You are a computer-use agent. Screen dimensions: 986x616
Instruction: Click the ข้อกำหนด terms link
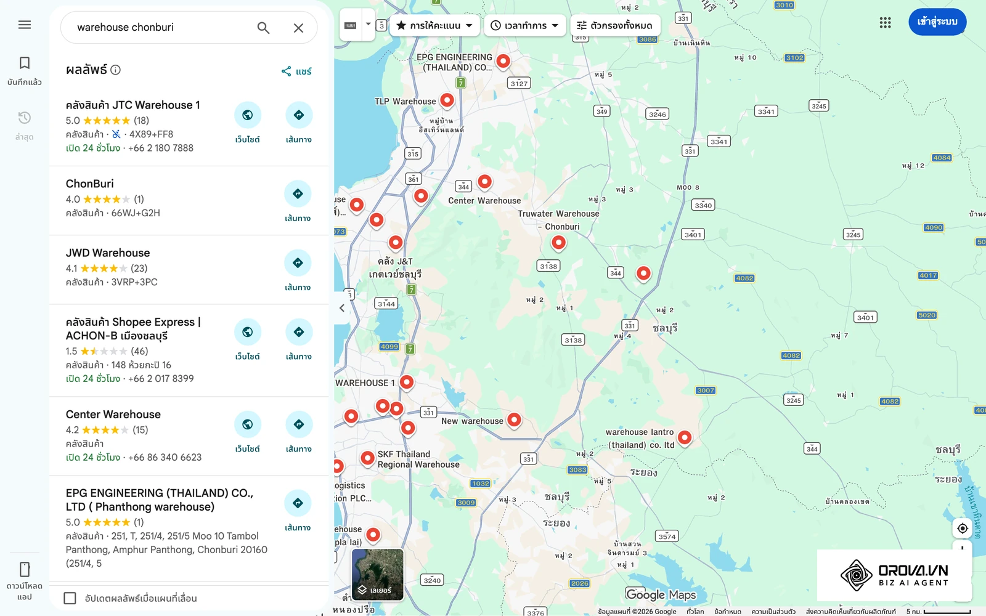click(x=728, y=612)
